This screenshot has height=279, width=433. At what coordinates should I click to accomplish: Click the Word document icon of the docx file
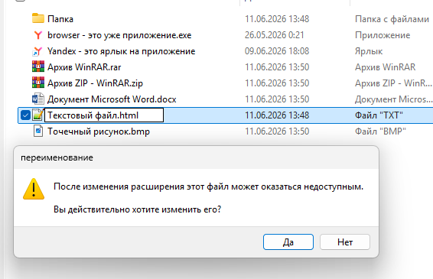pos(38,99)
